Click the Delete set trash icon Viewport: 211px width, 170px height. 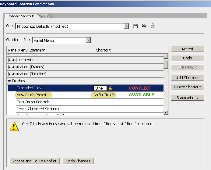(x=153, y=26)
